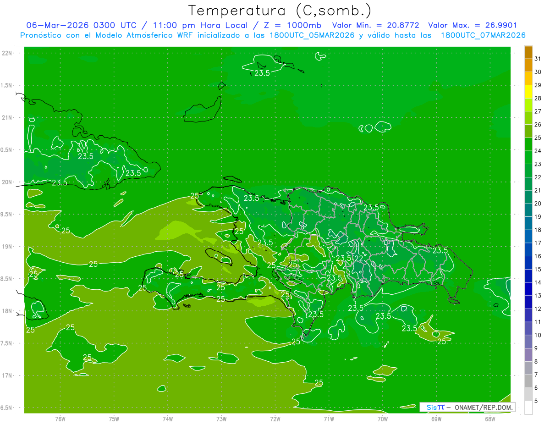550x425 pixels.
Task: Click the 21N latitude axis label
Action: (8, 118)
